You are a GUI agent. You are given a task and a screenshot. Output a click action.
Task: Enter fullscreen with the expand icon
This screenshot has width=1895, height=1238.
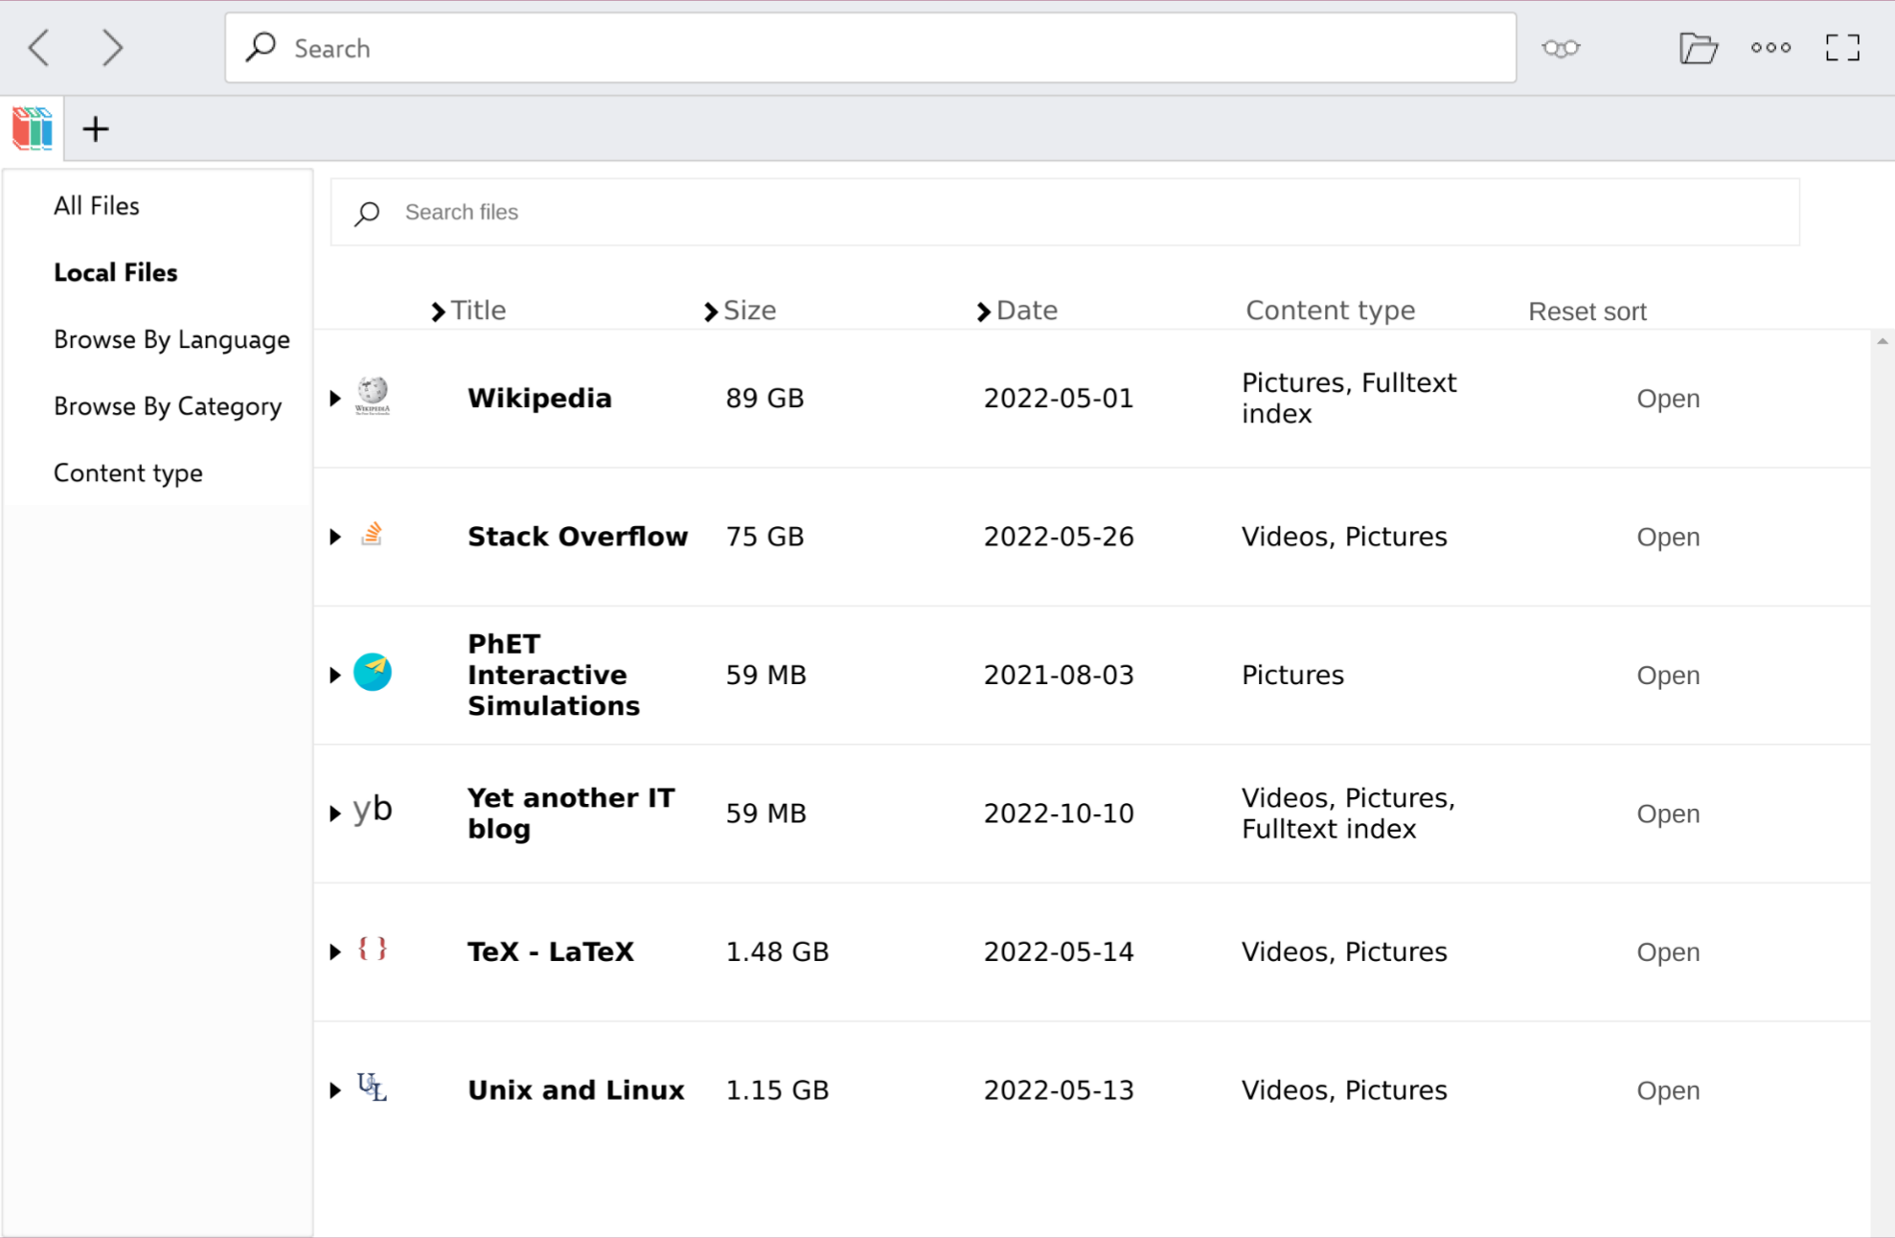[1841, 47]
